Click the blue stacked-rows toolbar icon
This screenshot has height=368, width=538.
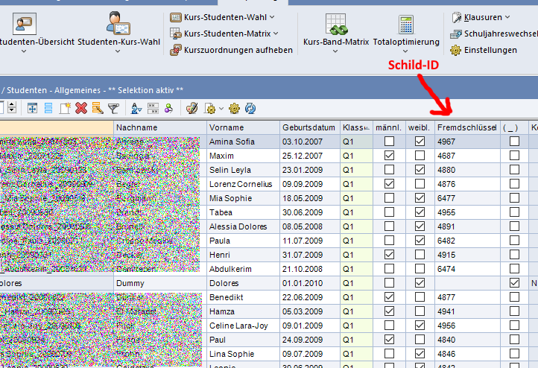(48, 108)
